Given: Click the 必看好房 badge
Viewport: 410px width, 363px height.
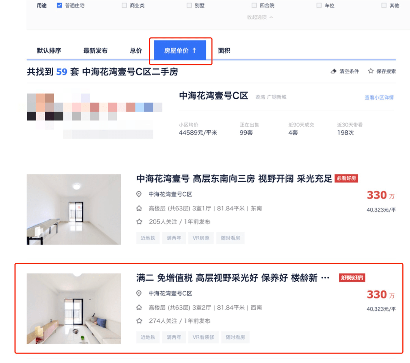Looking at the screenshot, I should point(346,178).
